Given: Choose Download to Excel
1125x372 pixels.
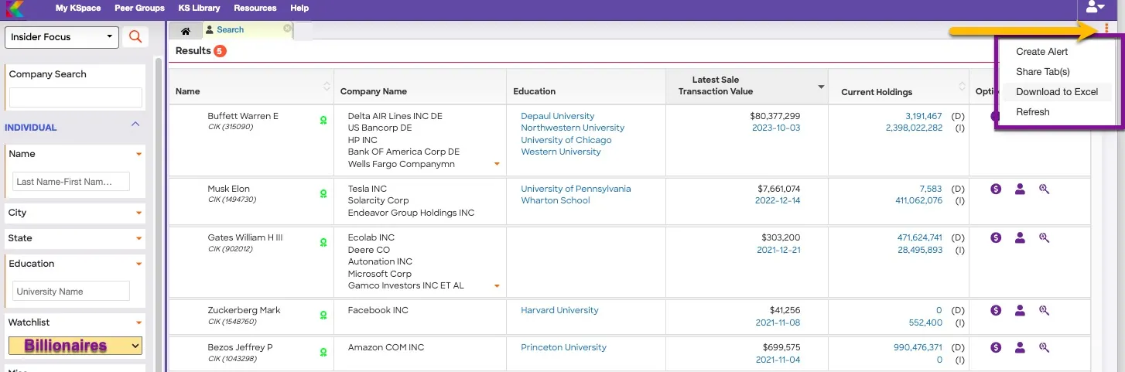Looking at the screenshot, I should [x=1057, y=92].
